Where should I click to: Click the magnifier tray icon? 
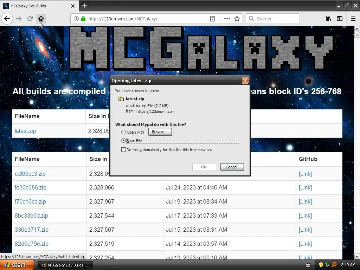coord(334,265)
